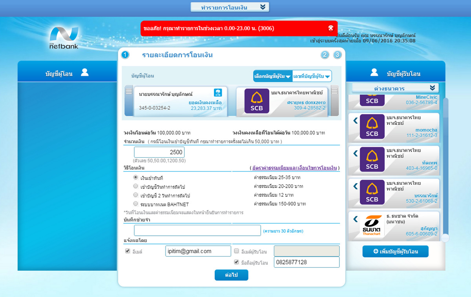Screen dimensions: 471x297
Task: Toggle the อีเมล์ผู้รับโอน checkbox
Action: [x=236, y=251]
